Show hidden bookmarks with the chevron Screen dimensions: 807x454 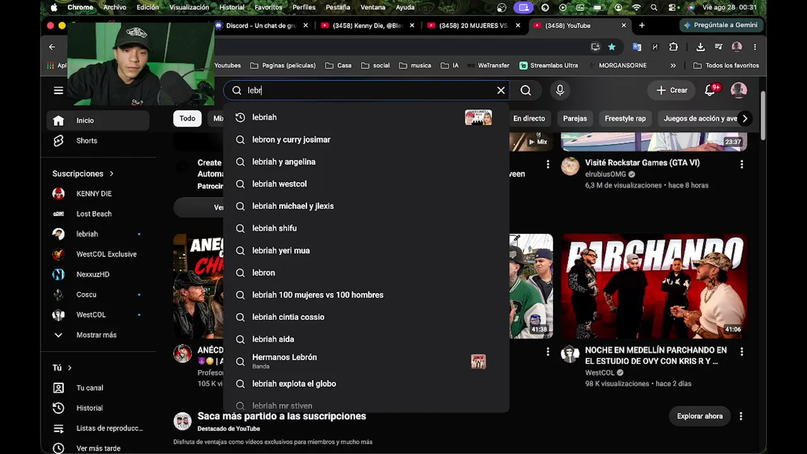pyautogui.click(x=673, y=66)
